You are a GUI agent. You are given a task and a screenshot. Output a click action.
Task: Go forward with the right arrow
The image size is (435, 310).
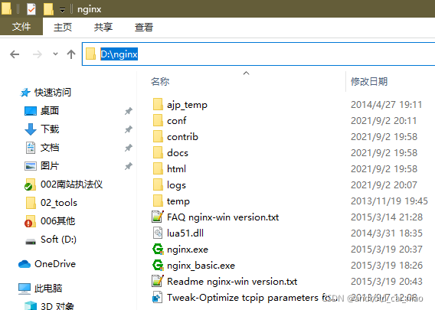click(x=38, y=54)
